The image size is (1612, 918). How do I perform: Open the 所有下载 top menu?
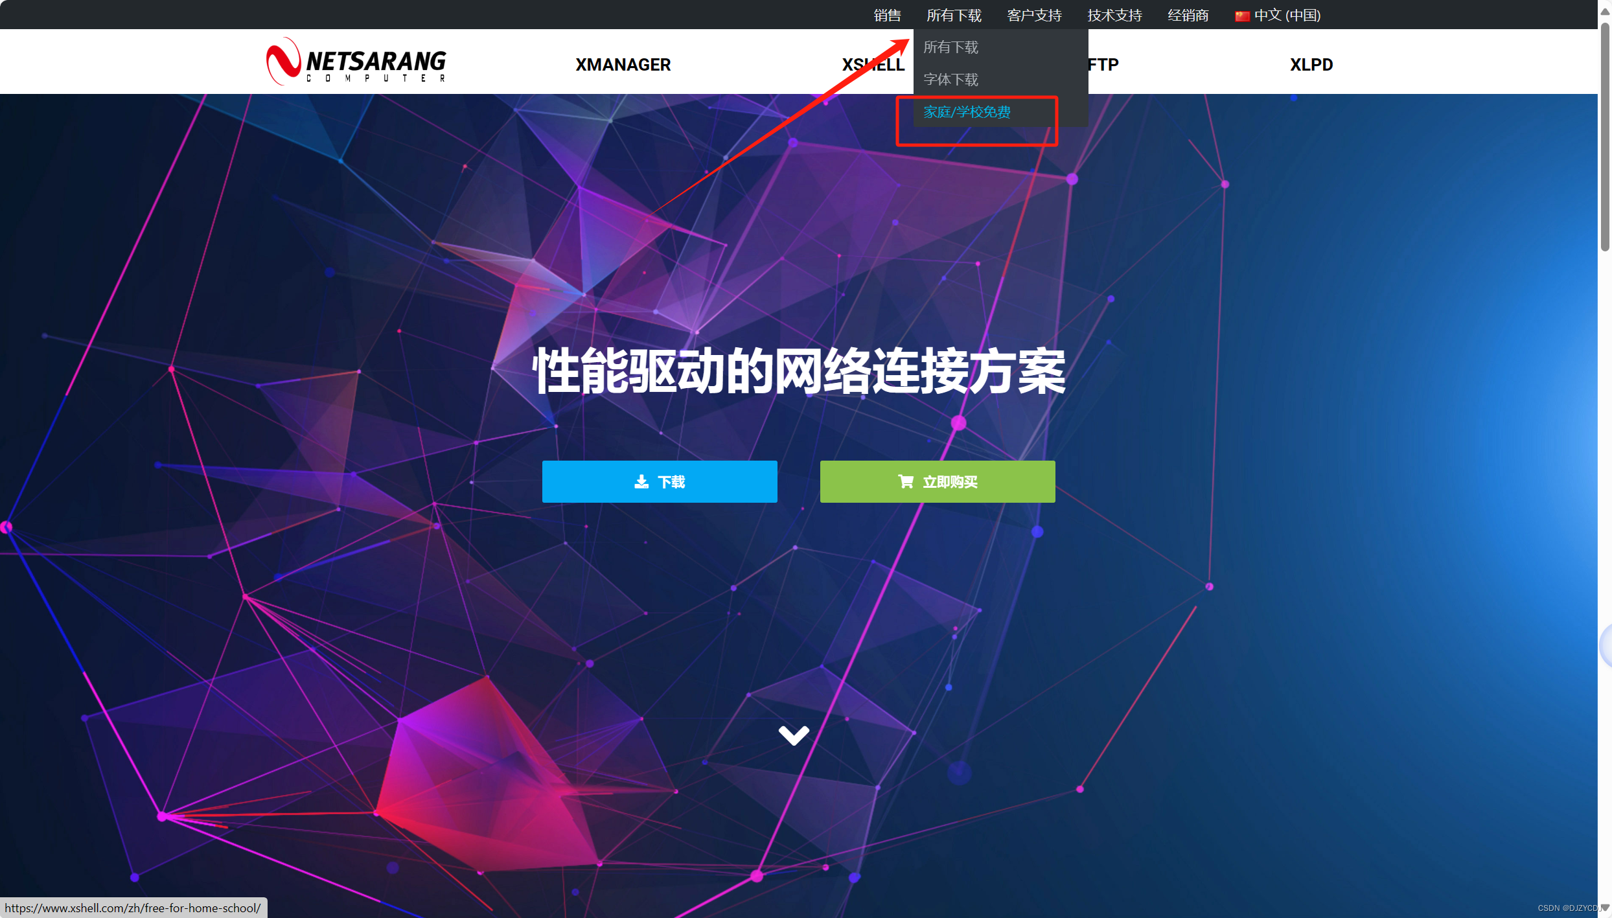pos(954,16)
